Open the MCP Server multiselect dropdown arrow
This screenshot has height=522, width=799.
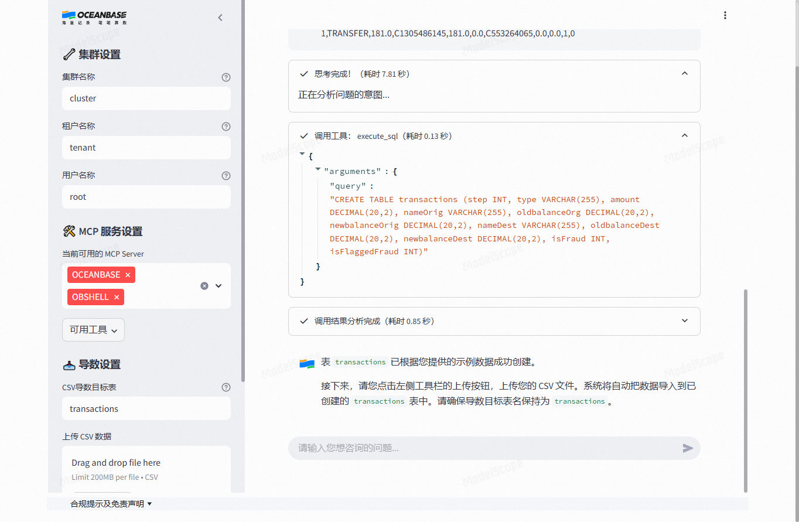[218, 286]
